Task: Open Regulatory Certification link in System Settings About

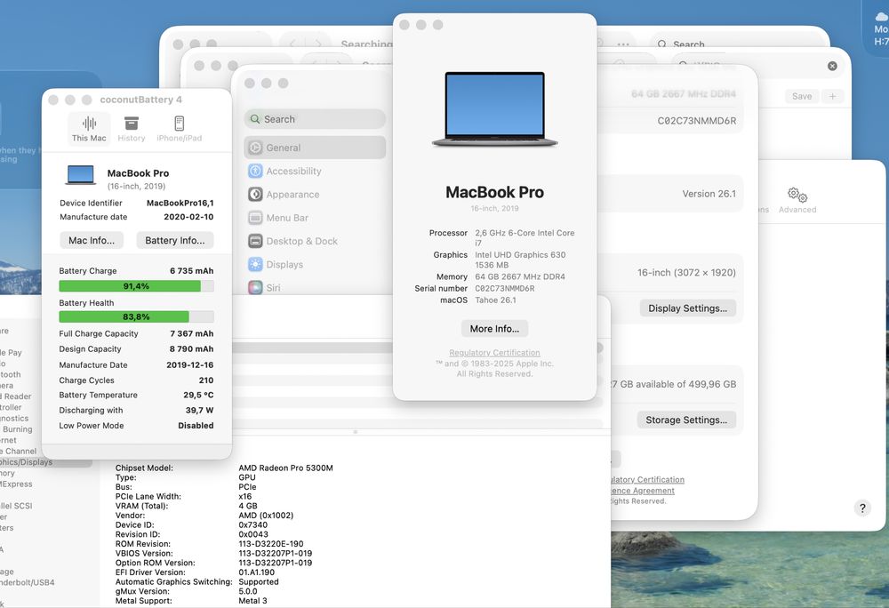Action: point(647,479)
